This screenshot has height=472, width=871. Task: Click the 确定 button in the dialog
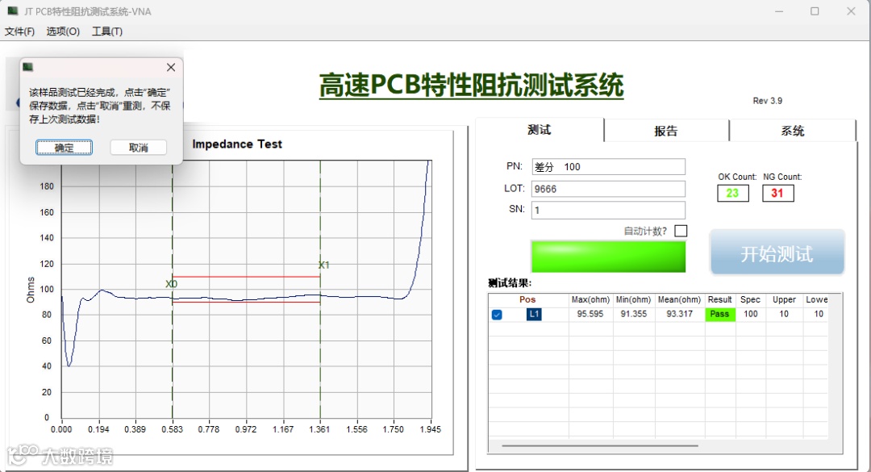pyautogui.click(x=64, y=148)
